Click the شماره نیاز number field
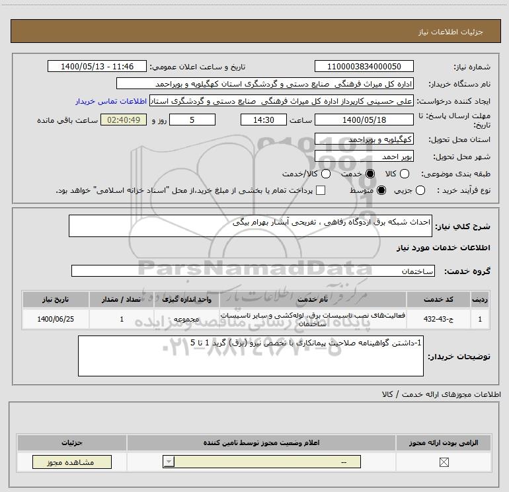This screenshot has height=492, width=509. [364, 67]
